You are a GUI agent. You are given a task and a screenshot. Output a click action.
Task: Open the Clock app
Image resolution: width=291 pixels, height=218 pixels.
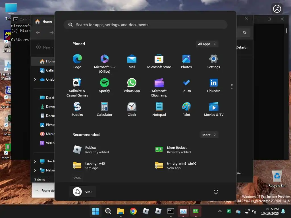pos(132,109)
